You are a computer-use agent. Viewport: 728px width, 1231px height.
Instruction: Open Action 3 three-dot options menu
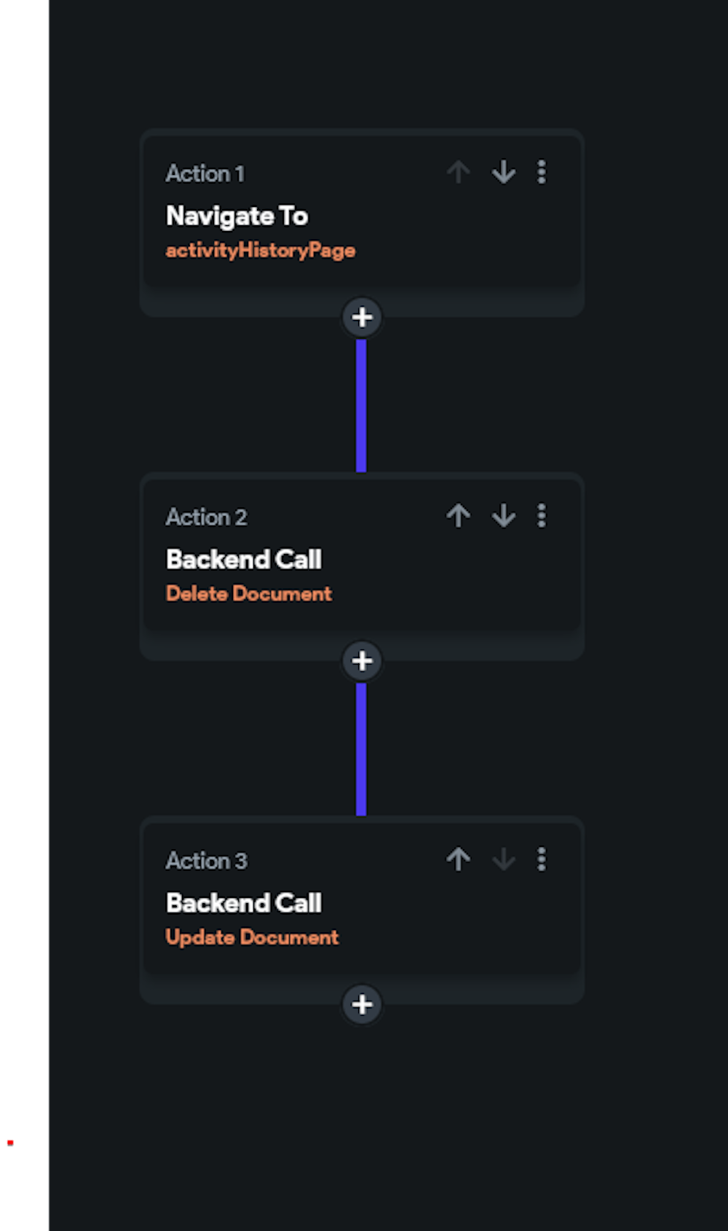(541, 859)
